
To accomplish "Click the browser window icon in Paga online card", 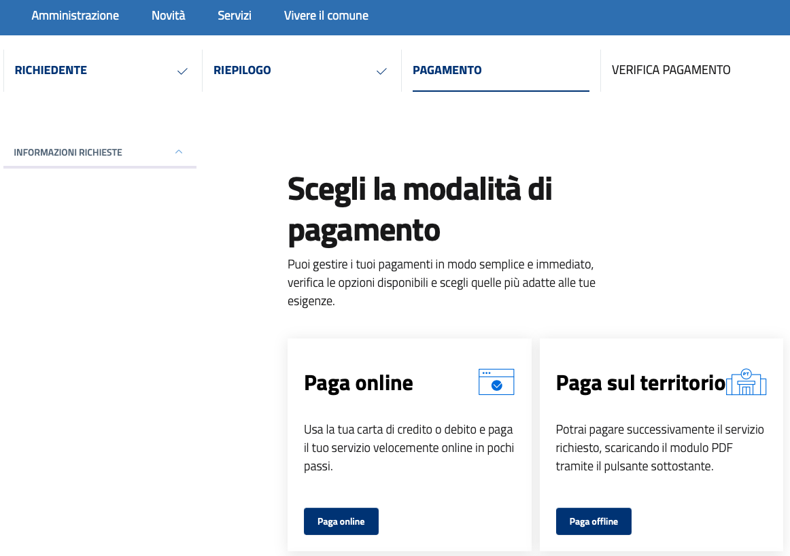I will (x=496, y=382).
